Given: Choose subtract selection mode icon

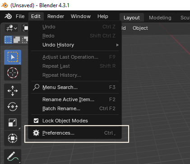Looking at the screenshot, I should (25, 40).
